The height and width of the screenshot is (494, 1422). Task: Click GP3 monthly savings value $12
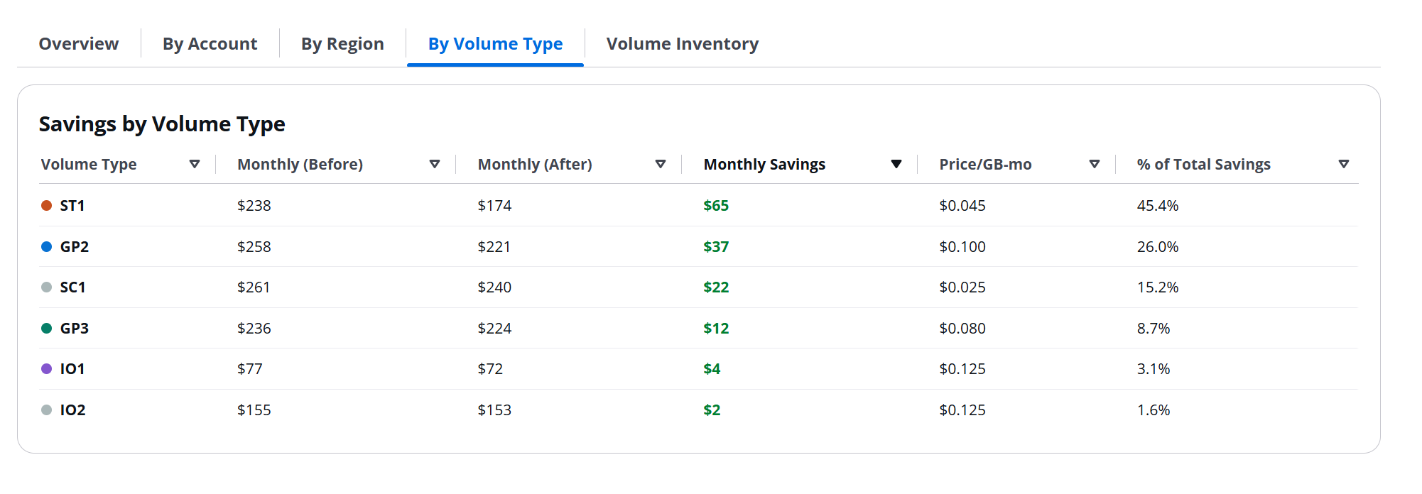click(x=716, y=329)
